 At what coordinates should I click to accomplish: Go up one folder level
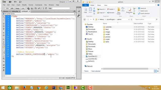[x=93, y=19]
